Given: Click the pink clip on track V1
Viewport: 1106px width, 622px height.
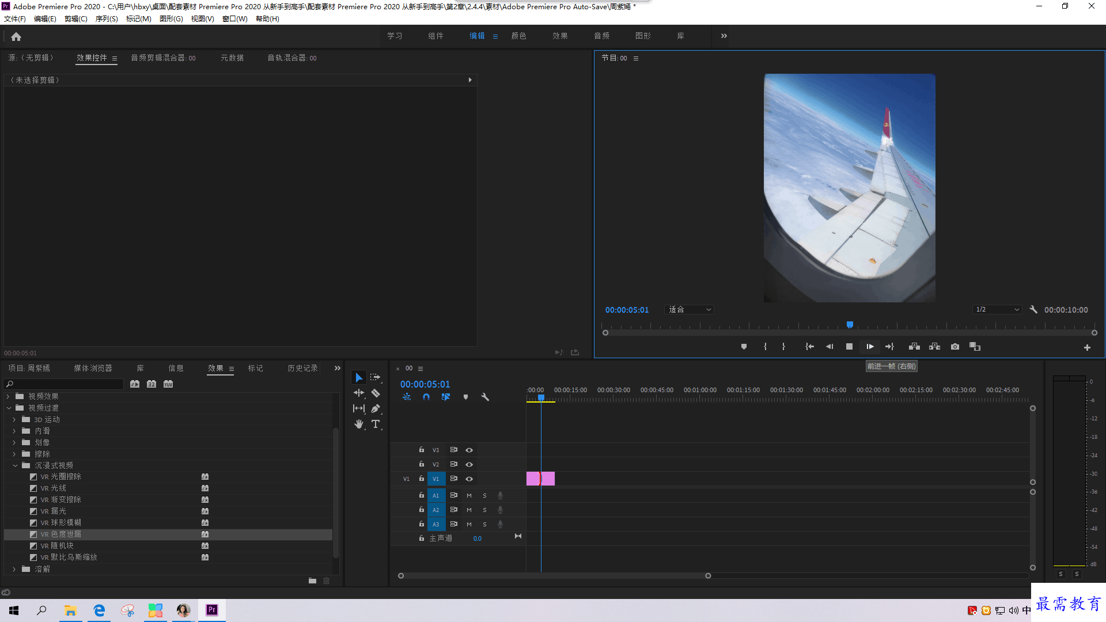Looking at the screenshot, I should pos(540,479).
